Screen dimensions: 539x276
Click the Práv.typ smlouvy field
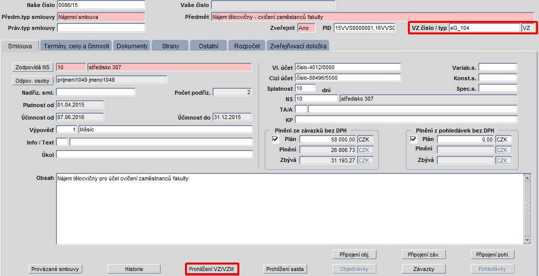tap(101, 28)
